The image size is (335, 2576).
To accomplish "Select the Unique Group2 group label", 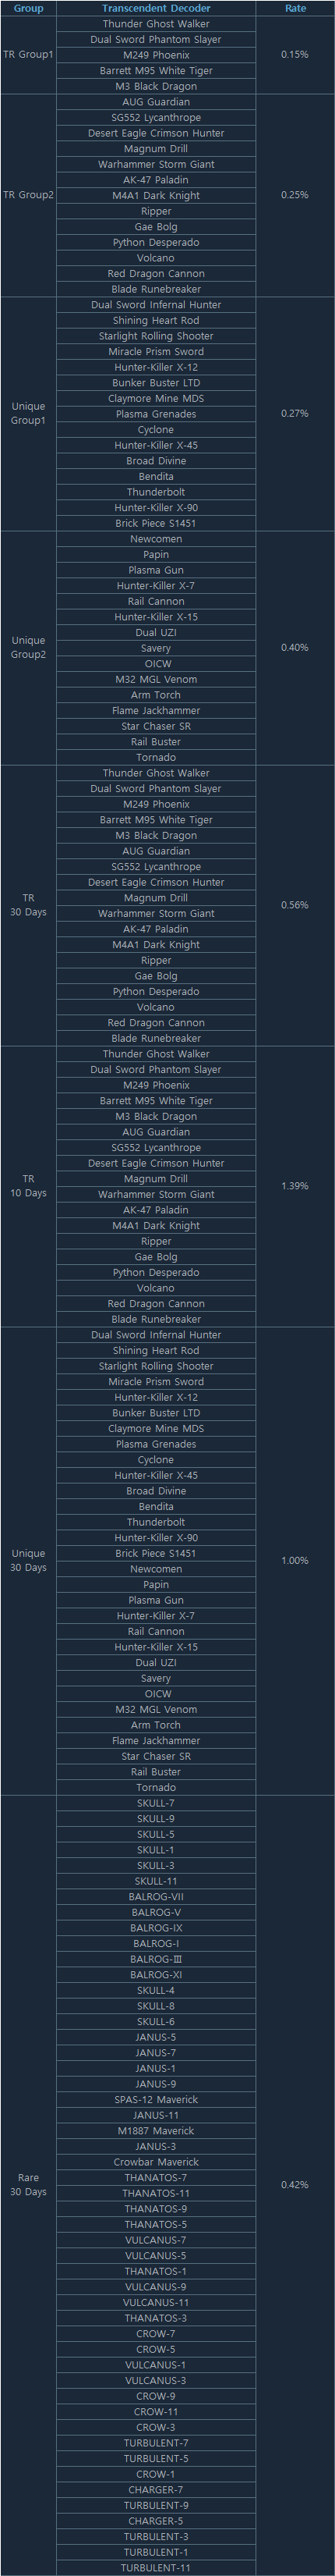I will [x=28, y=647].
